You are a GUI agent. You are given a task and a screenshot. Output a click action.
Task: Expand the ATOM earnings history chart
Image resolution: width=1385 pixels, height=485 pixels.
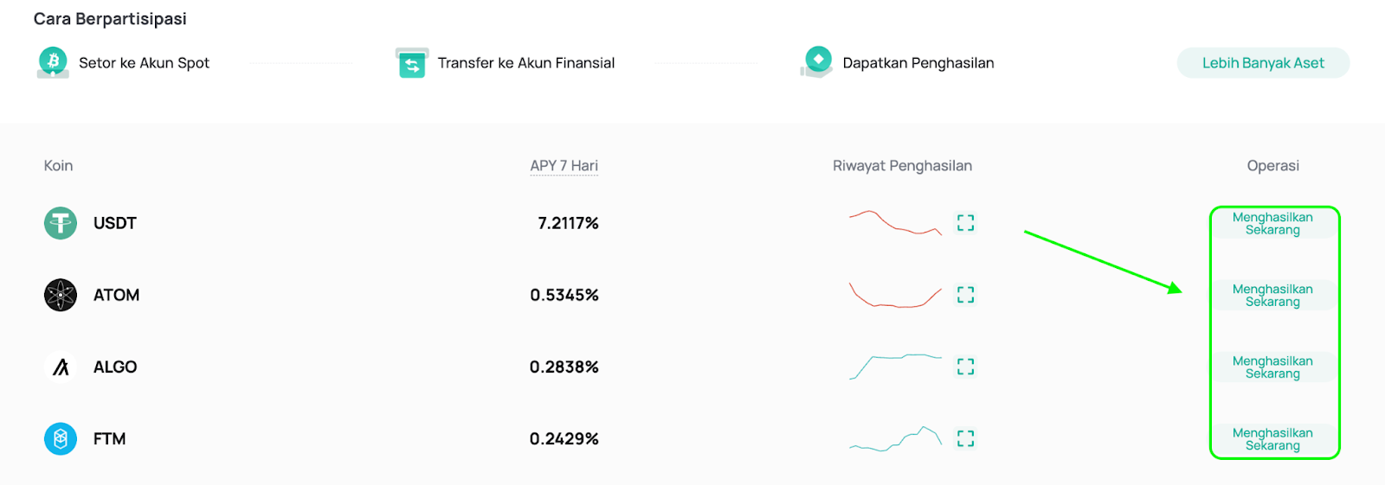[966, 295]
